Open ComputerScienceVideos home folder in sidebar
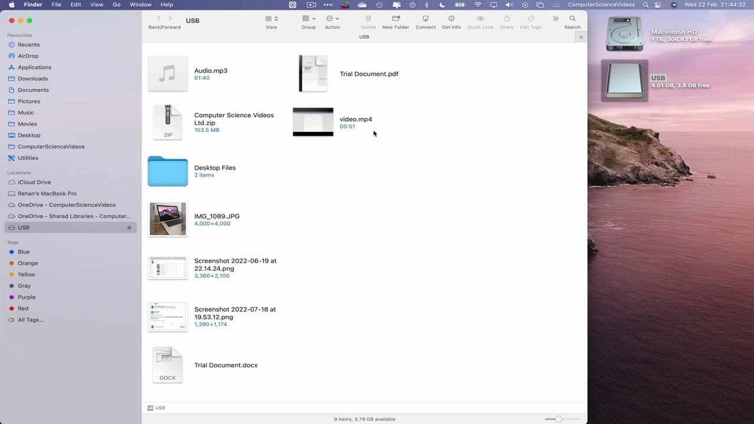Image resolution: width=754 pixels, height=424 pixels. click(x=70, y=147)
